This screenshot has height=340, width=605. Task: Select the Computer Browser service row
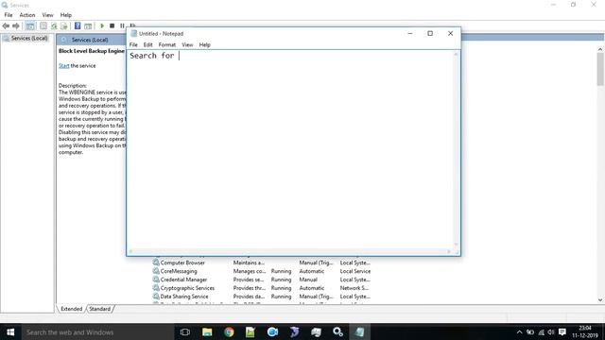click(262, 263)
